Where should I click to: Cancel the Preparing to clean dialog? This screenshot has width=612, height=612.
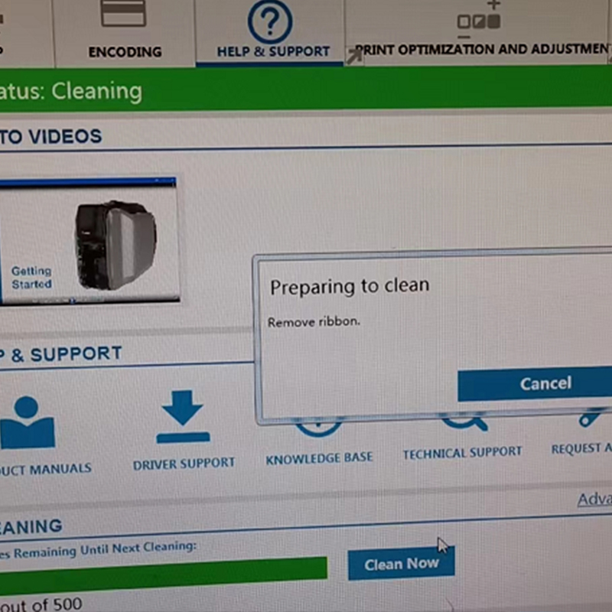tap(535, 385)
